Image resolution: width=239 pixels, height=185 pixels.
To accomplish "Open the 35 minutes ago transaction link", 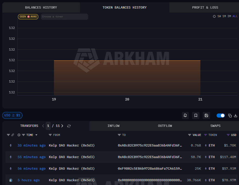I will coord(31,145).
